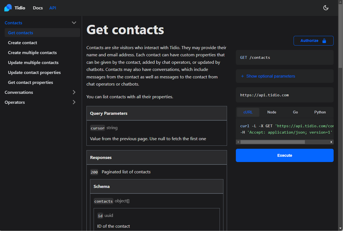Open the API navigation item
Screen dimensions: 343x231
point(53,8)
